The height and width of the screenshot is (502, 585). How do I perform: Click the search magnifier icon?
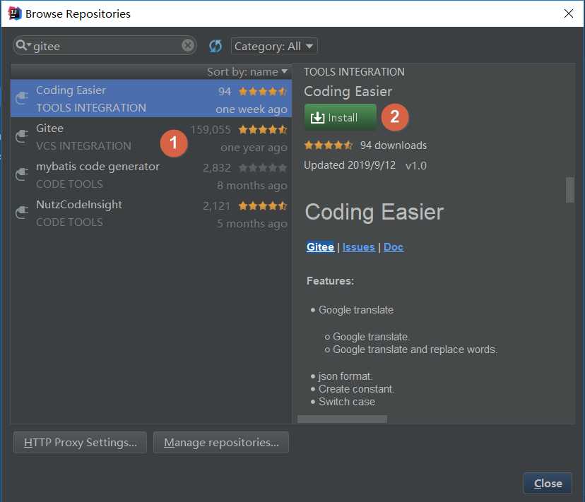22,45
